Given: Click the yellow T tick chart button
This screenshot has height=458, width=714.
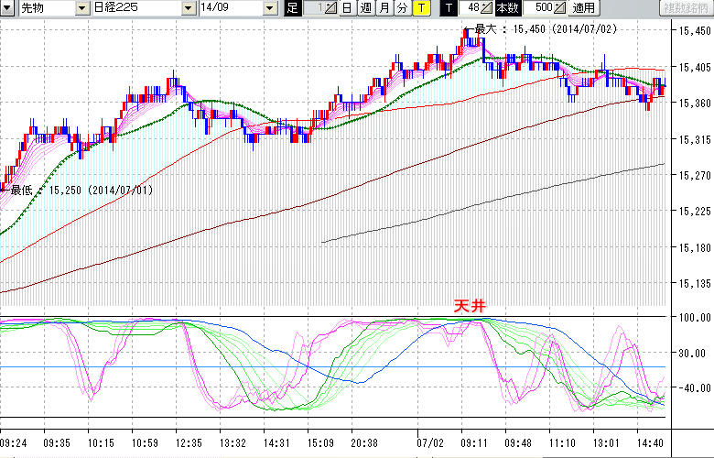Looking at the screenshot, I should point(420,8).
